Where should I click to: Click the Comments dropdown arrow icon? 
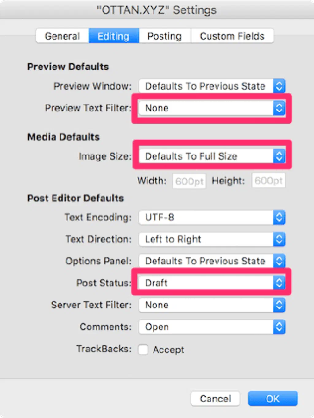click(x=279, y=327)
